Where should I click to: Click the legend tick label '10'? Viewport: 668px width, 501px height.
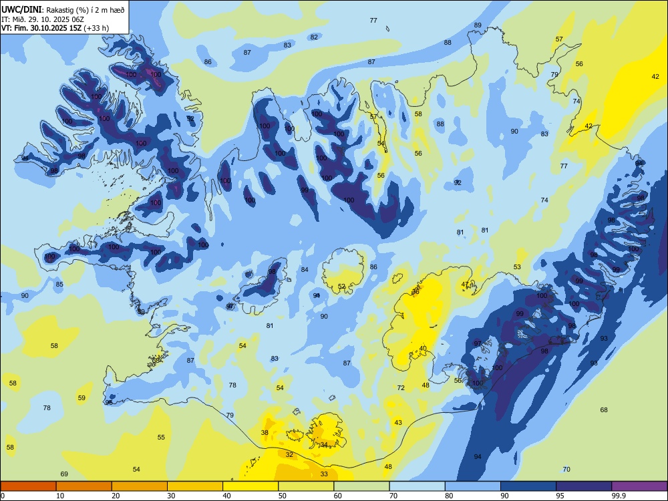pos(60,496)
